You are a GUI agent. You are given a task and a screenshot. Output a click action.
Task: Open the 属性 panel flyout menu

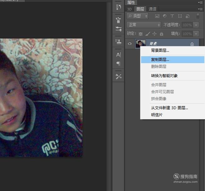[200, 2]
